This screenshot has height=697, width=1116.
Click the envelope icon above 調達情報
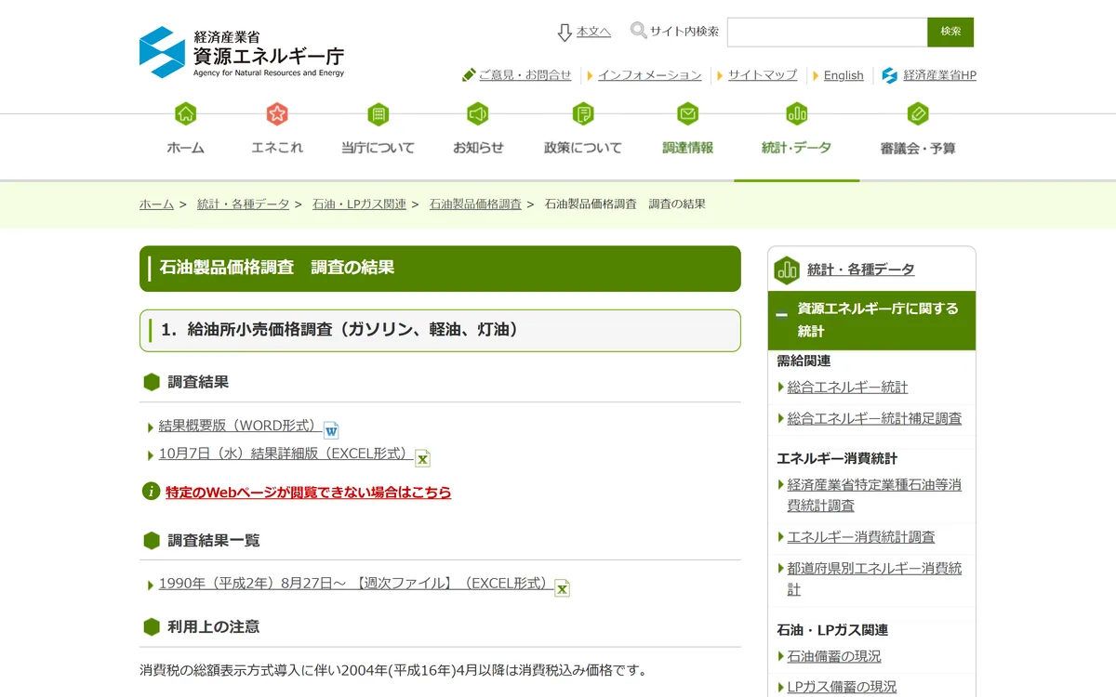point(687,114)
